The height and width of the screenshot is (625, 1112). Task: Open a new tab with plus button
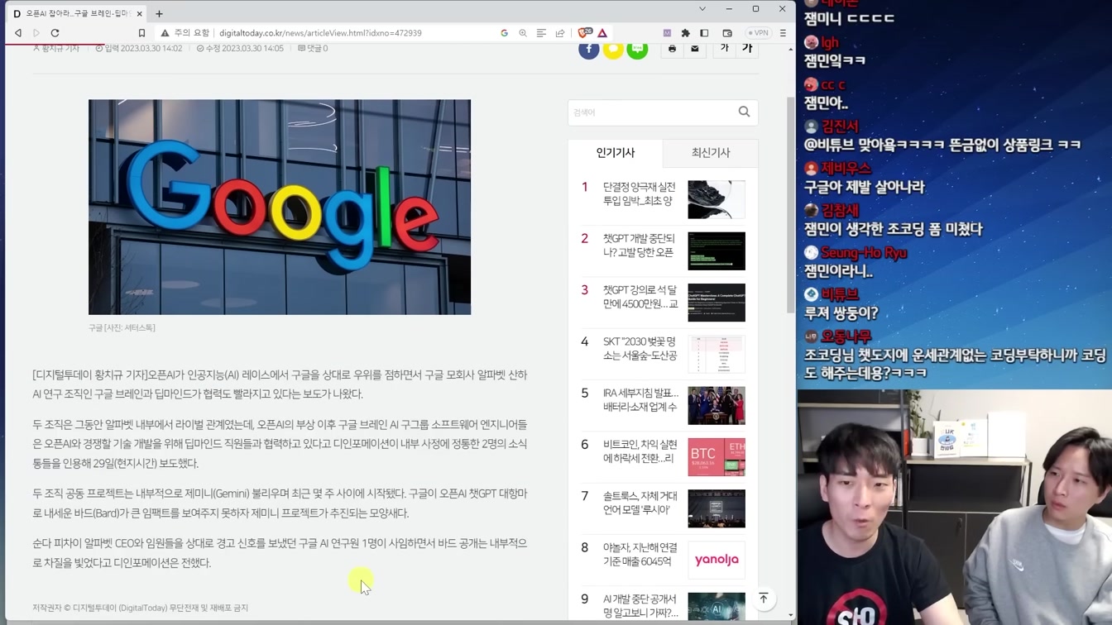pos(159,13)
